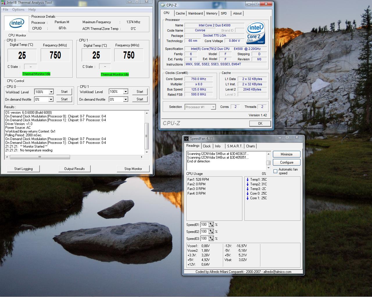Viewport: 372px width, 297px height.
Task: Click the Results vertical scrollbar thumb
Action: coord(147,136)
